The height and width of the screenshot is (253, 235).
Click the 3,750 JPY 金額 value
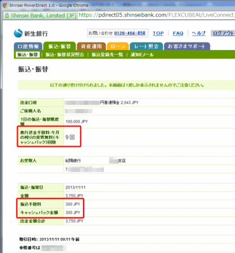coord(74,196)
